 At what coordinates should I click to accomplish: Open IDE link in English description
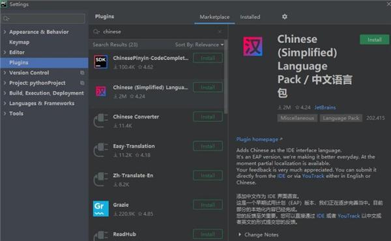click(282, 176)
